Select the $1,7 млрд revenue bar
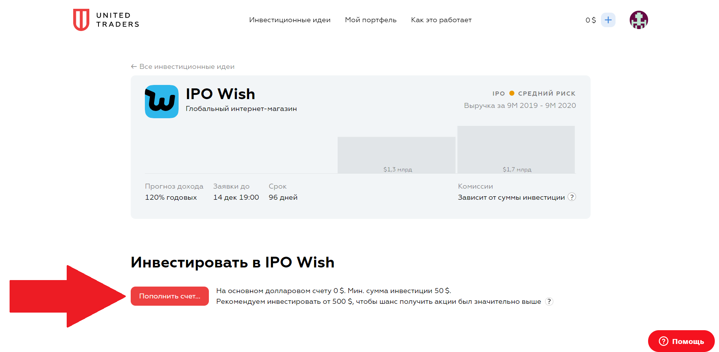 click(x=516, y=150)
